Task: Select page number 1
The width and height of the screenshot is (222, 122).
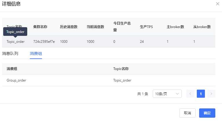Action: point(201,94)
